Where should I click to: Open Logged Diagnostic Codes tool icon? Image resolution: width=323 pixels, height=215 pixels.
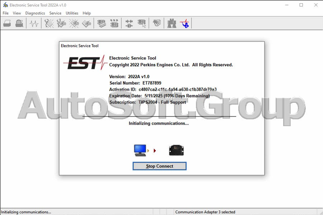tap(61, 23)
